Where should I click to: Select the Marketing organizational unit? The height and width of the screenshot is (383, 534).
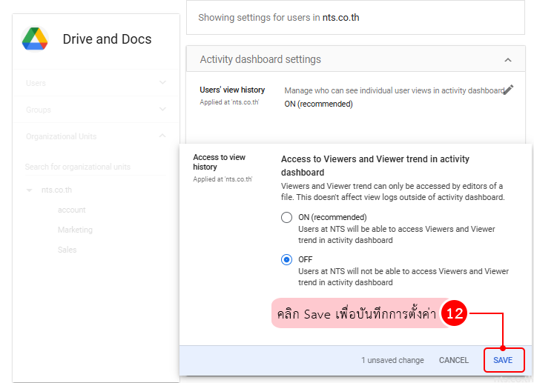coord(75,230)
